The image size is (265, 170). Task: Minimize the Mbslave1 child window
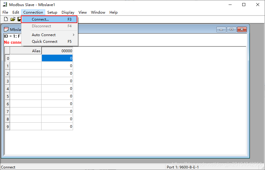click(x=221, y=29)
